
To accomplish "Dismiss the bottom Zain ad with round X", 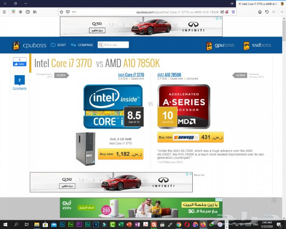I will tap(274, 200).
